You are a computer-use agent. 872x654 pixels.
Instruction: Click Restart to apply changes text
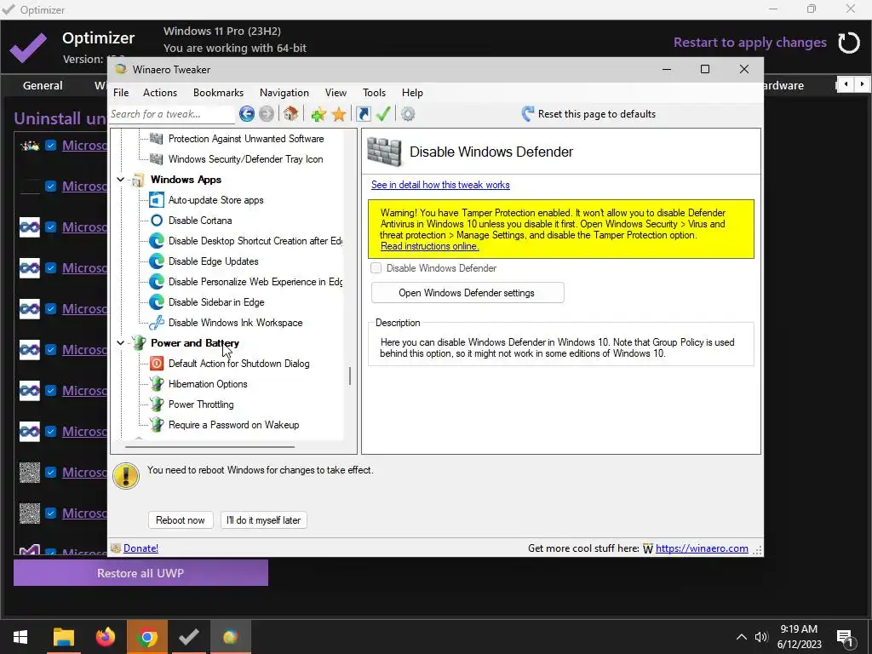tap(749, 43)
